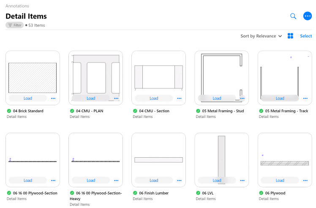Screen dimensions: 316x208
Task: Click the Select link
Action: tap(306, 36)
